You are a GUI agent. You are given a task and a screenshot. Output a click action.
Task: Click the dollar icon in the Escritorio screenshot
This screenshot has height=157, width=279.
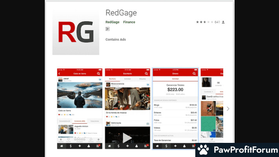[119, 146]
